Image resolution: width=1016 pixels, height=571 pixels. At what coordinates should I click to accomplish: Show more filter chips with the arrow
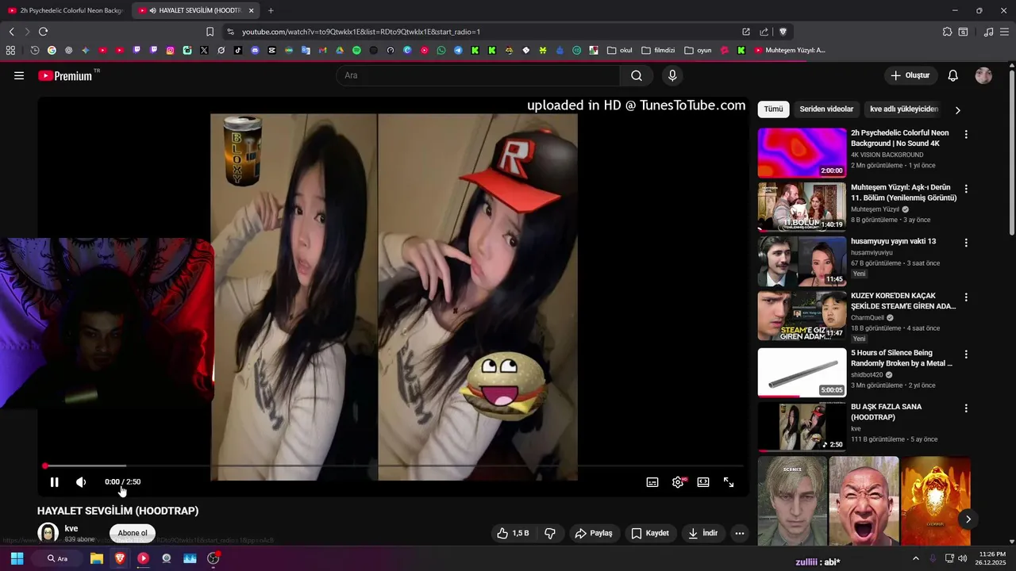point(957,110)
